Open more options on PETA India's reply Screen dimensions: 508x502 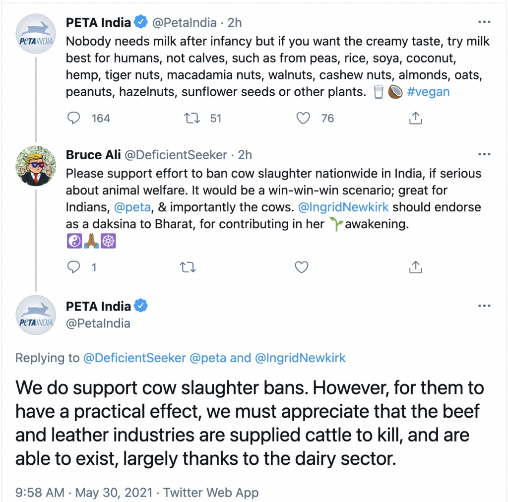coord(483,306)
